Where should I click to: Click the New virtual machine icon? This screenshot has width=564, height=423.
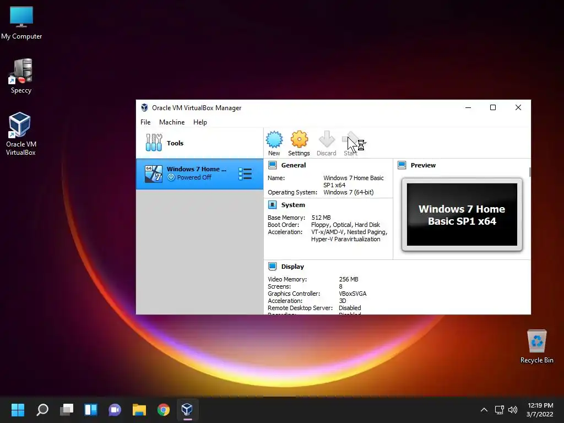[274, 139]
